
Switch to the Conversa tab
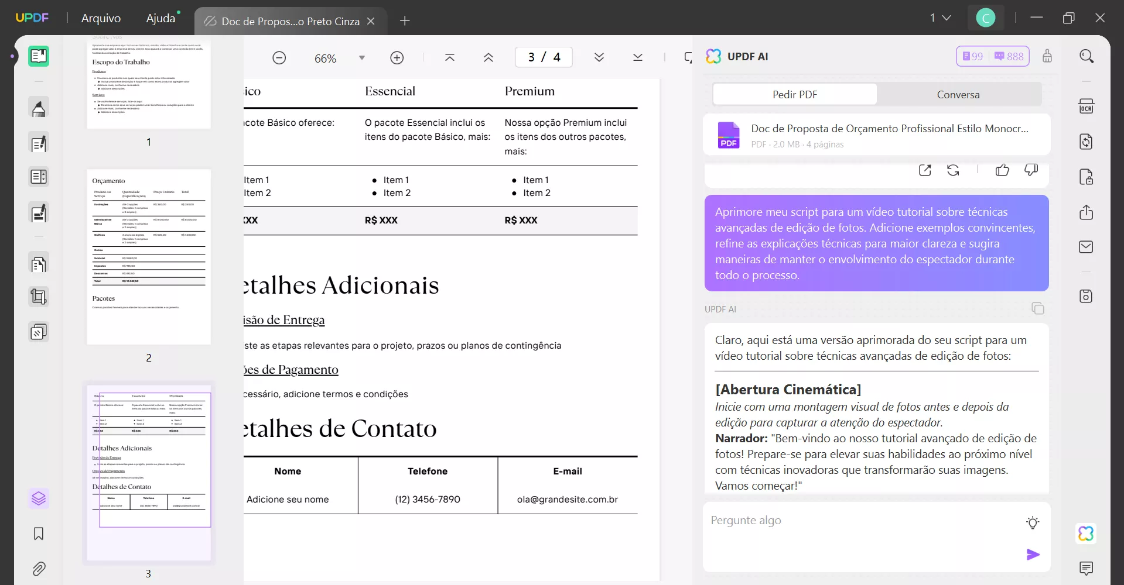pyautogui.click(x=958, y=94)
